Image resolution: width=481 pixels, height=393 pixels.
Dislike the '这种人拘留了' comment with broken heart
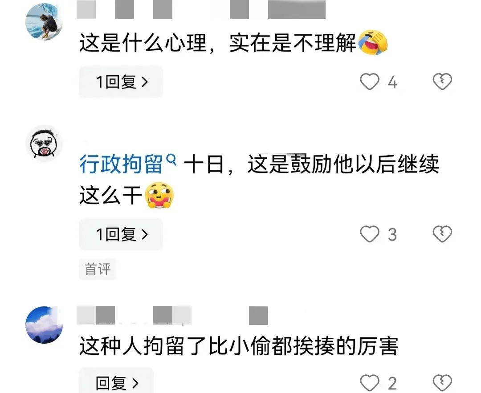(442, 383)
